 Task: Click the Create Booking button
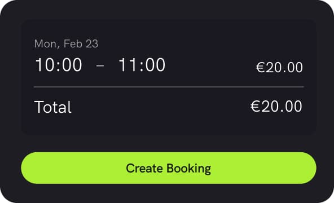(x=169, y=168)
